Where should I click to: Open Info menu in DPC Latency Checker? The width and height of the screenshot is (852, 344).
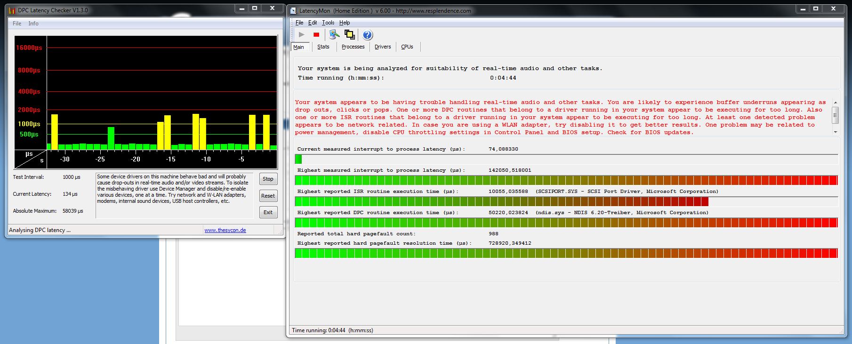(33, 24)
